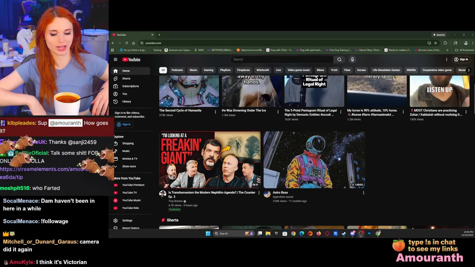
Task: Open Report history in the sidebar
Action: point(131,228)
